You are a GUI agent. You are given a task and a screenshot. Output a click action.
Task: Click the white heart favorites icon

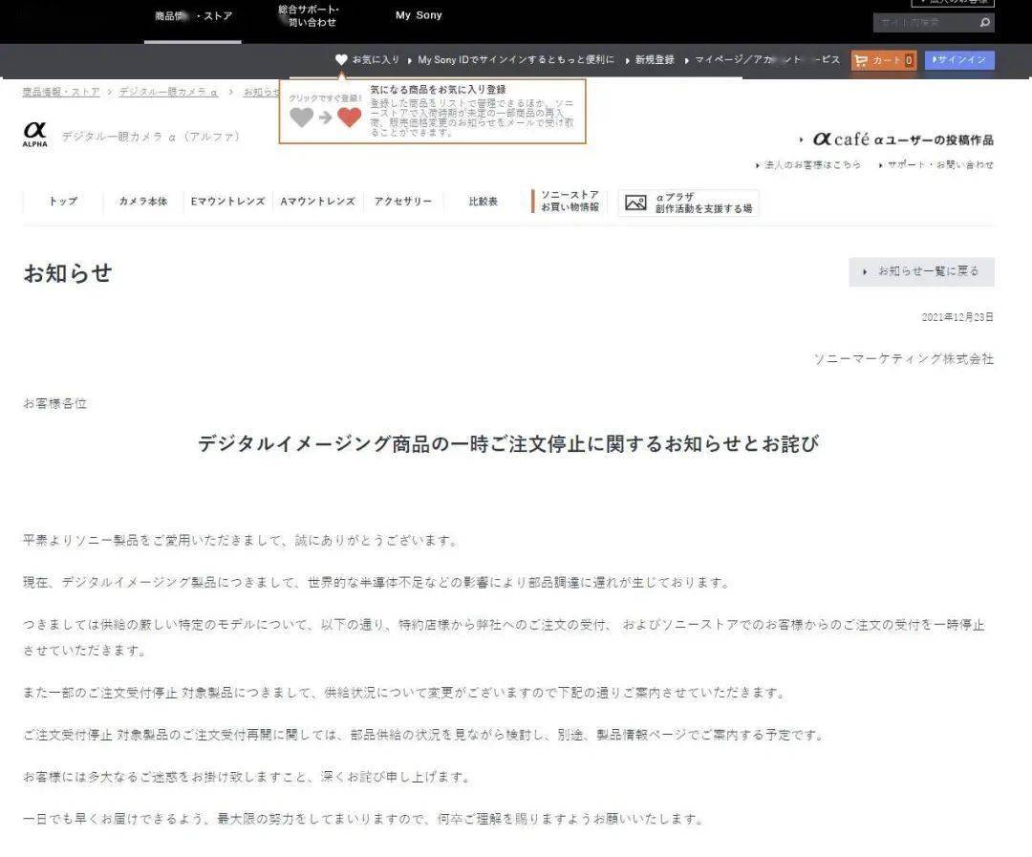pos(341,60)
